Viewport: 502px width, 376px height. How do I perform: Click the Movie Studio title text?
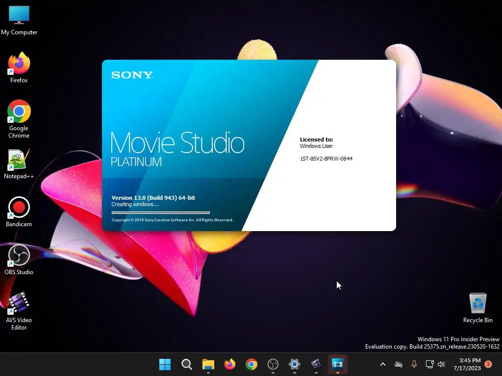pyautogui.click(x=177, y=142)
